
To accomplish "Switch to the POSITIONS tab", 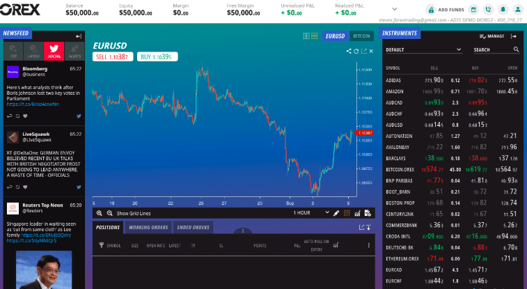I will click(x=108, y=228).
